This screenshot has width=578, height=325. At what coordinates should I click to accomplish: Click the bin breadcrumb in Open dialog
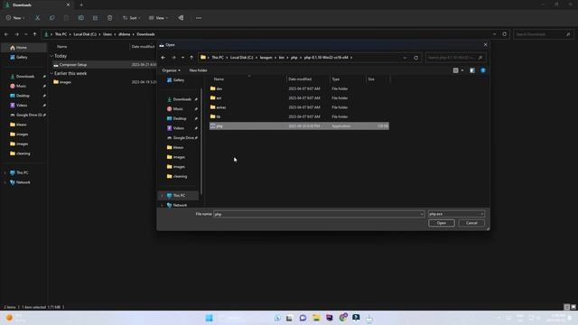pyautogui.click(x=282, y=58)
